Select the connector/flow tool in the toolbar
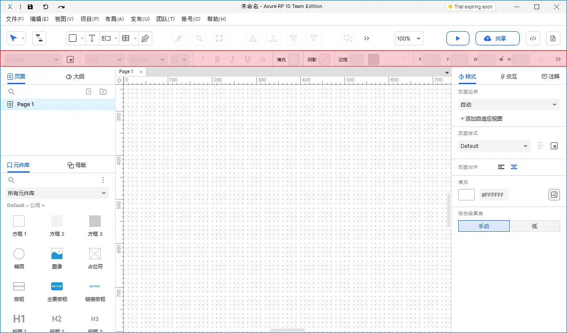The height and width of the screenshot is (333, 567). coord(39,38)
